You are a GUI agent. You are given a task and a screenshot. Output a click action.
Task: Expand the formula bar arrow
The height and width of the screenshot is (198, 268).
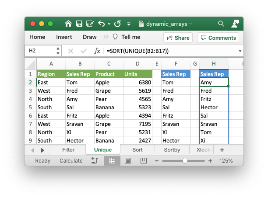coord(240,51)
